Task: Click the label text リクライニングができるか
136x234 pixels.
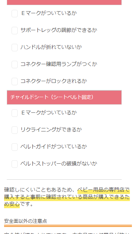Action: (51, 130)
